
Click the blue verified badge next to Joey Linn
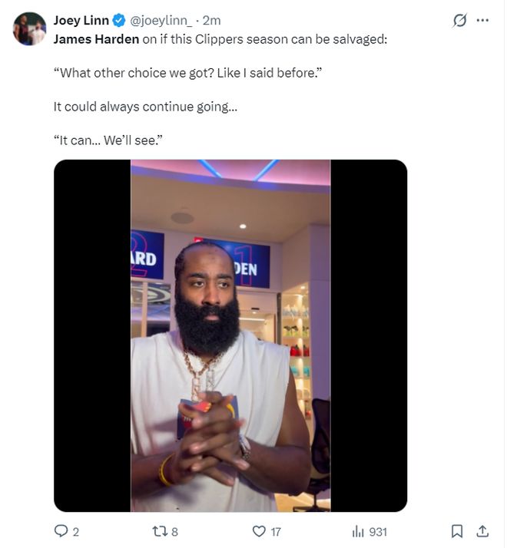119,21
